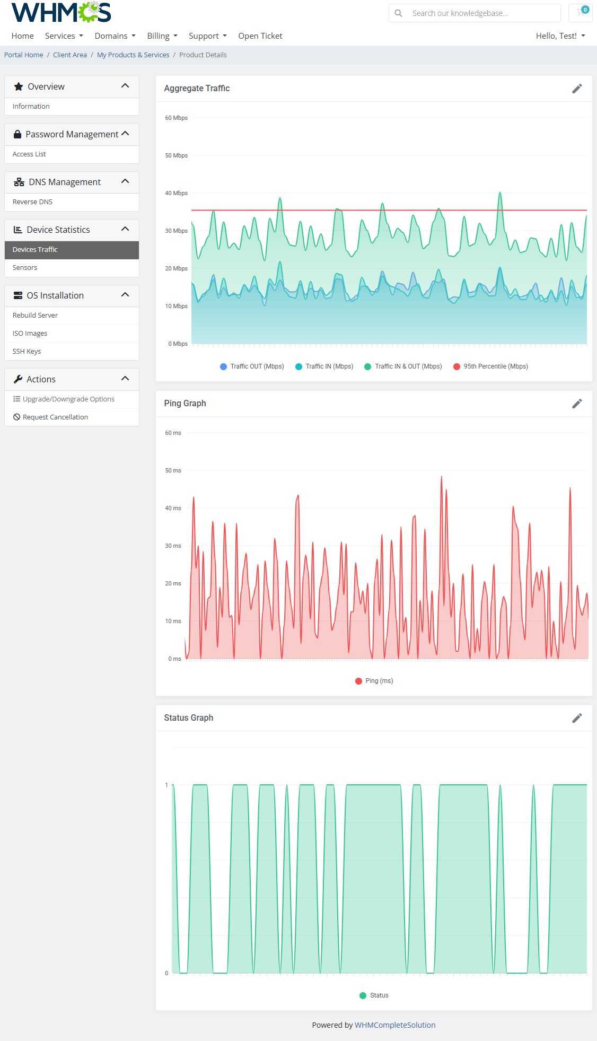Click the Request Cancellation ban icon
The image size is (597, 1041).
click(16, 417)
